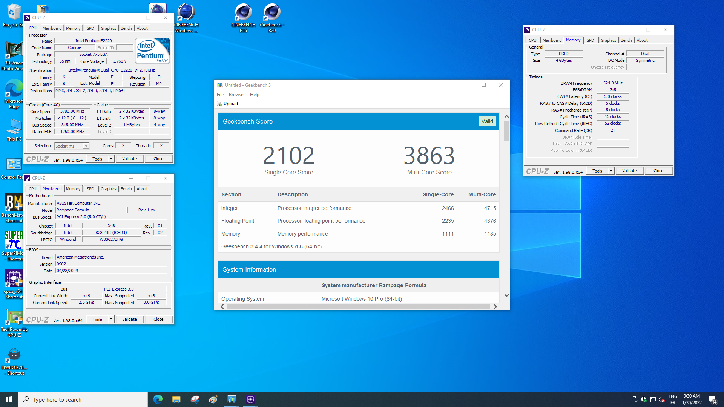Image resolution: width=724 pixels, height=407 pixels.
Task: Open CPU tab in Memory CPU-Z window
Action: click(532, 40)
